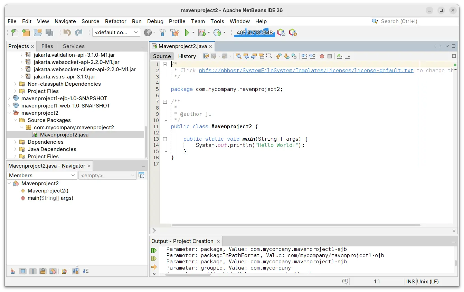Open the default config dropdown

pyautogui.click(x=116, y=32)
